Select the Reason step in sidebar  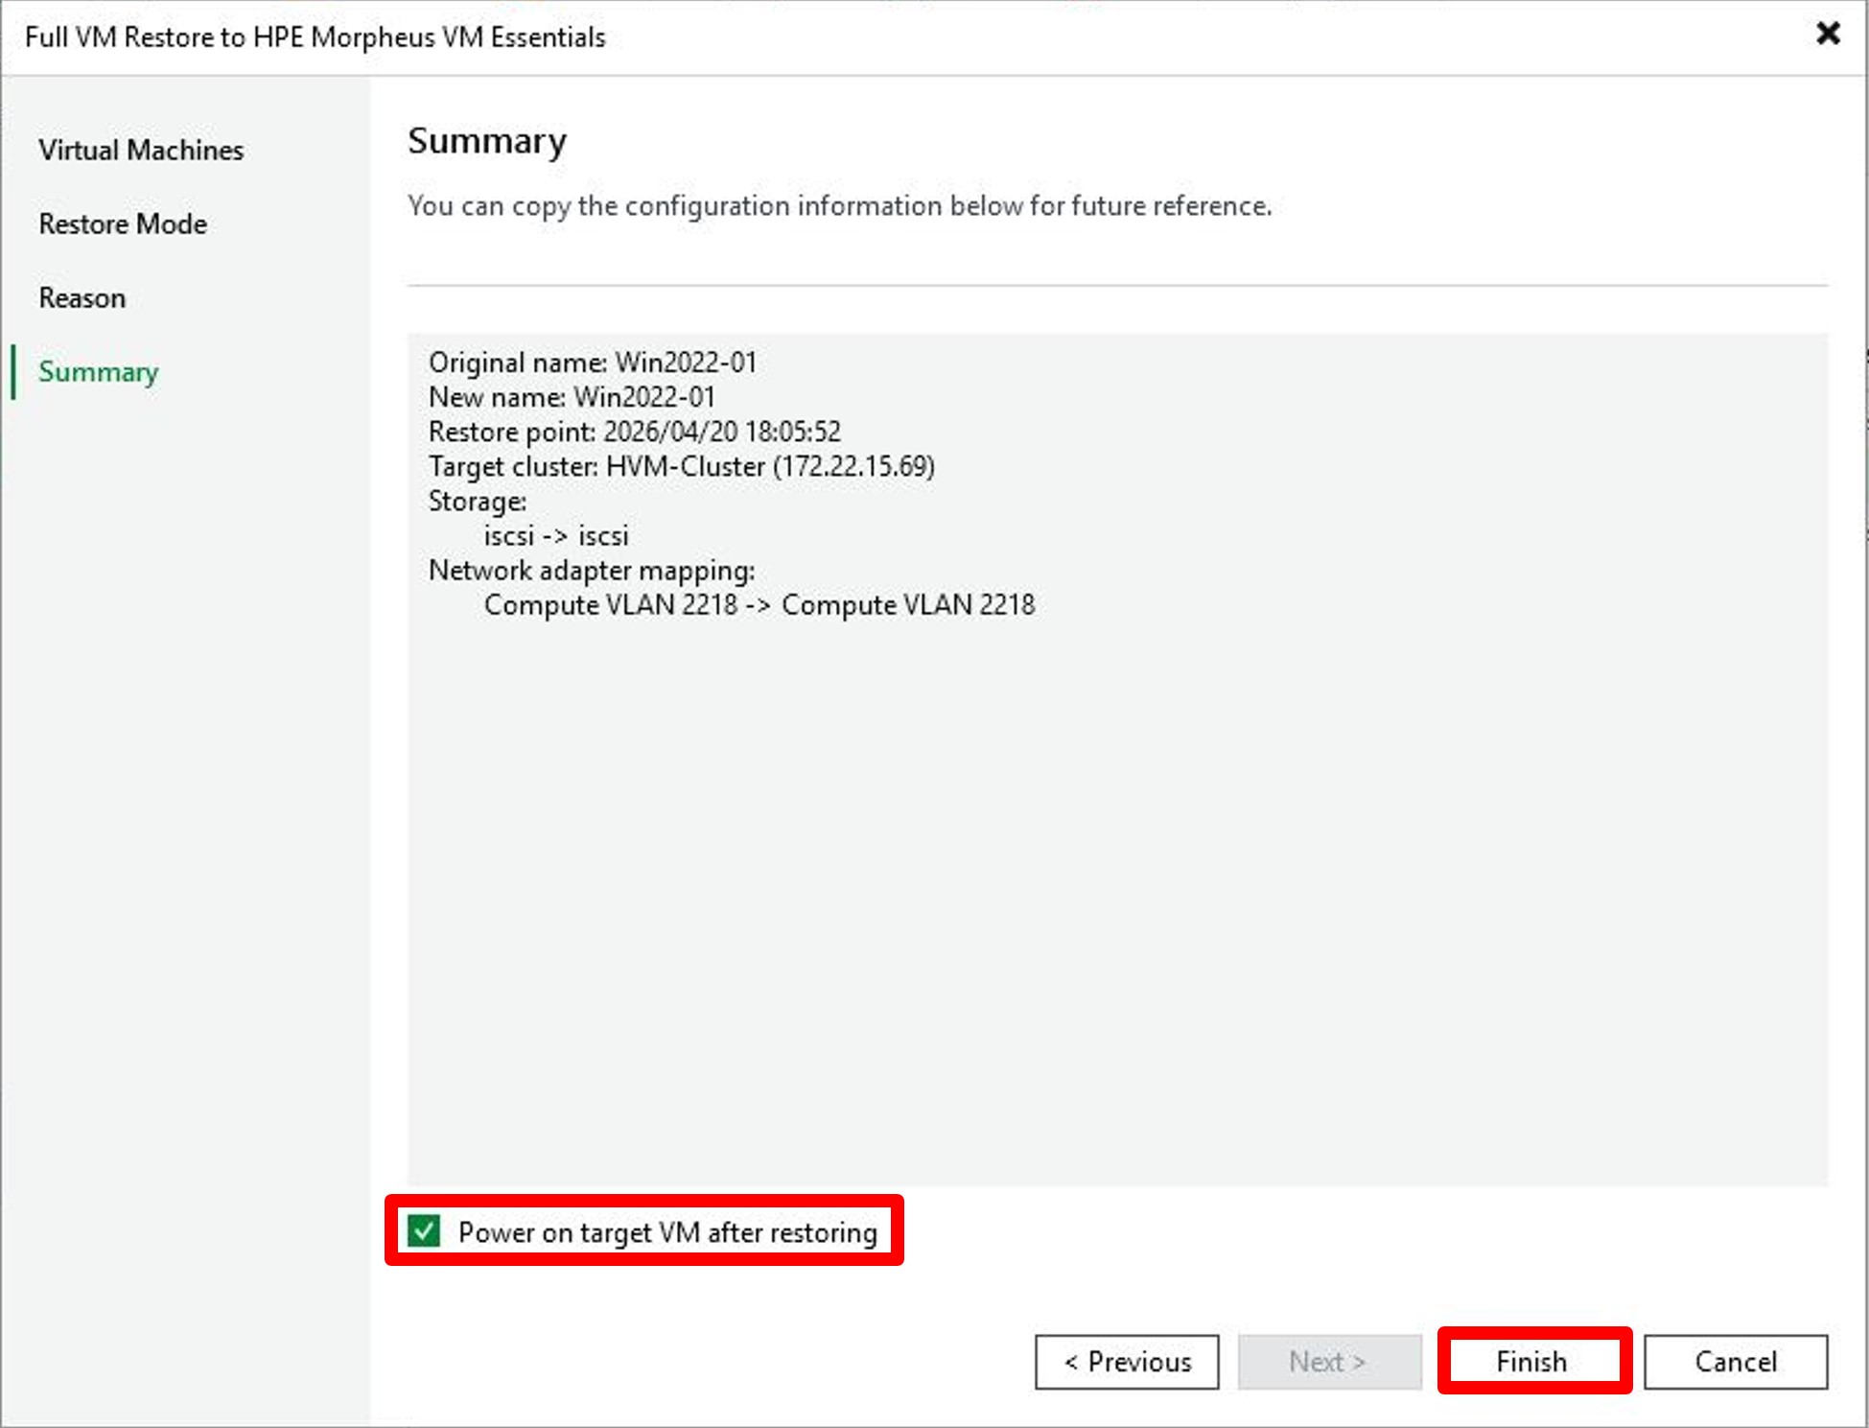(82, 298)
